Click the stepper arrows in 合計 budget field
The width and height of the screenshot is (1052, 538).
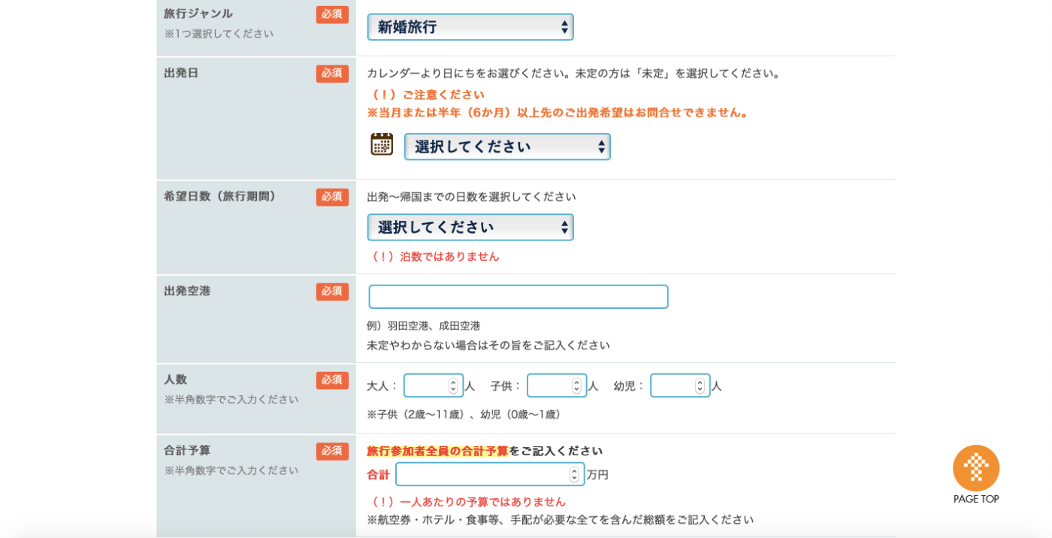(574, 474)
